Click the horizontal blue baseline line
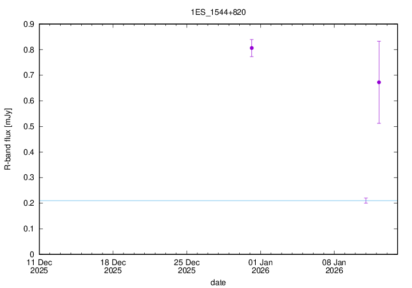 tap(172, 201)
